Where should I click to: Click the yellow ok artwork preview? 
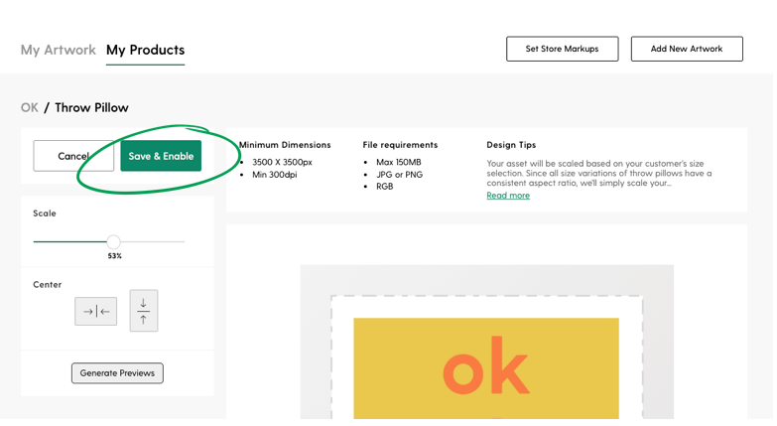(486, 368)
